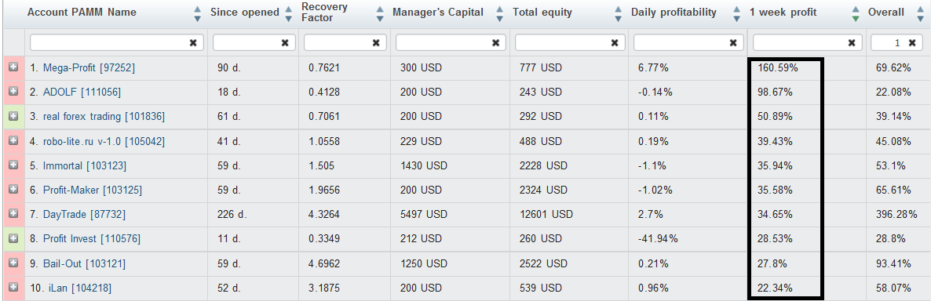Image resolution: width=931 pixels, height=301 pixels.
Task: Sort table by Total equity arrows
Action: pyautogui.click(x=618, y=13)
